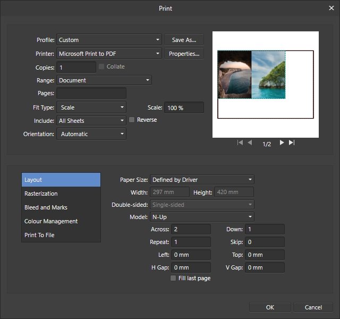Switch to the Rasterization section
This screenshot has width=340, height=319.
tap(61, 194)
